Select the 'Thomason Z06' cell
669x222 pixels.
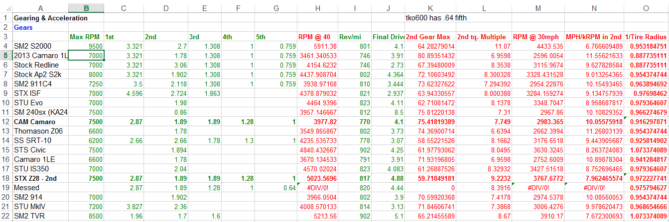click(x=40, y=132)
